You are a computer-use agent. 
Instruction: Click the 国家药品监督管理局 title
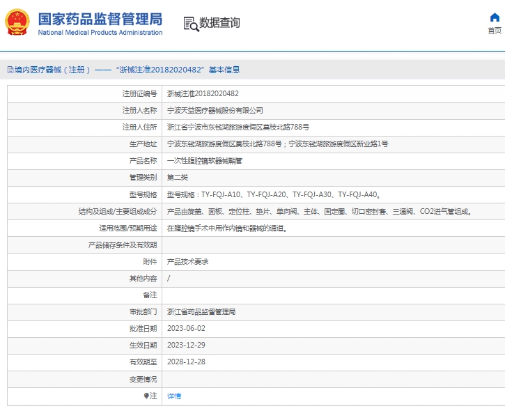click(100, 19)
